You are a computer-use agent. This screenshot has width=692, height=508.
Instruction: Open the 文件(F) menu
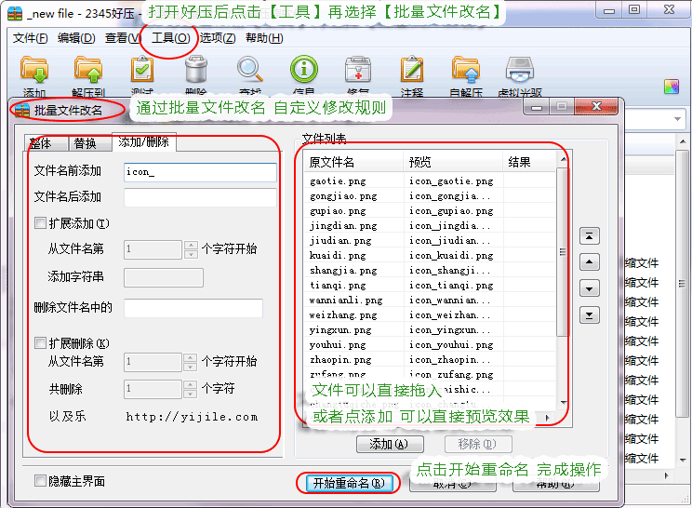point(30,38)
